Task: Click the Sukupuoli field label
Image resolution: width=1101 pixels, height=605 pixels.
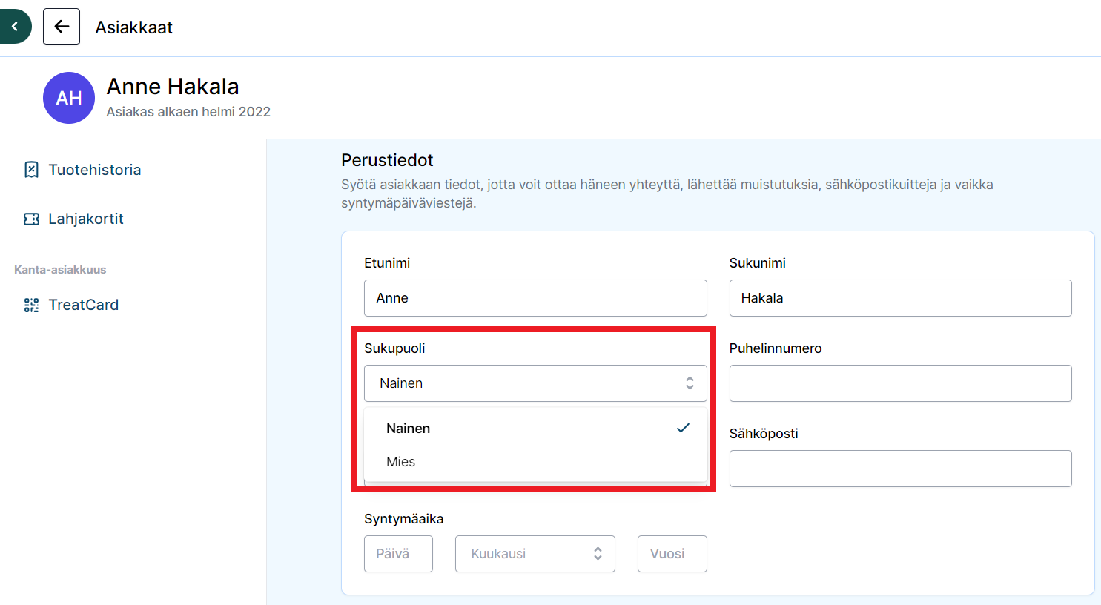Action: click(394, 348)
